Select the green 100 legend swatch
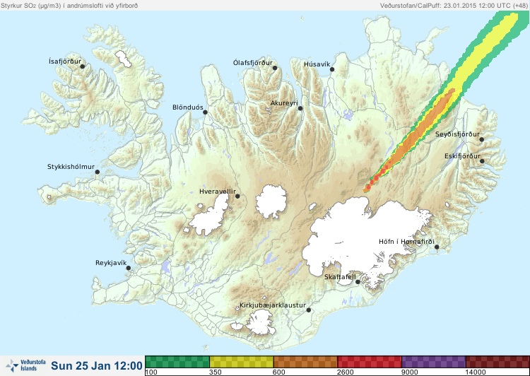The height and width of the screenshot is (376, 530). tap(177, 362)
